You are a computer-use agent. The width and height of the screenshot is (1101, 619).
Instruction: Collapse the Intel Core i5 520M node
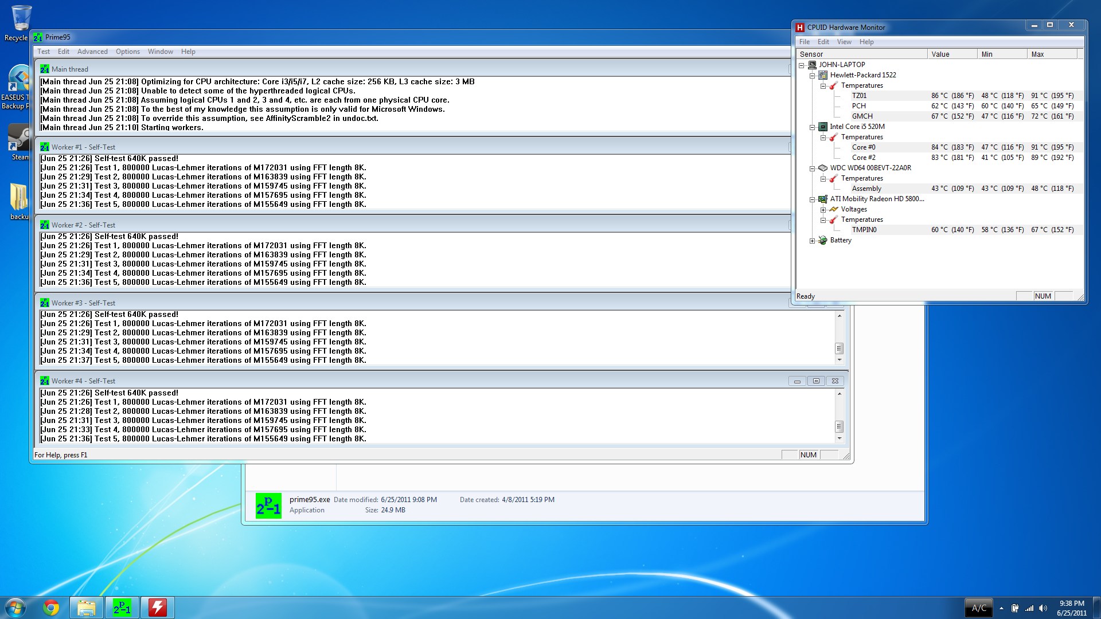click(x=812, y=127)
